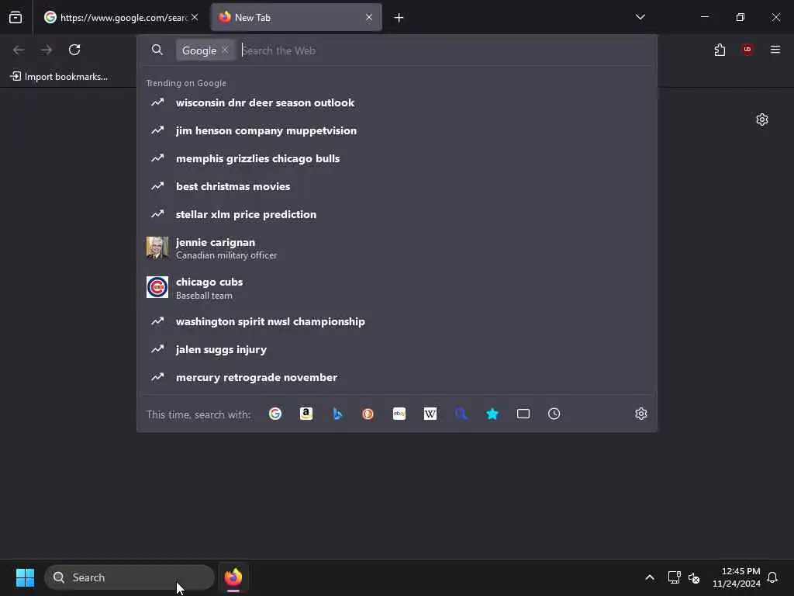Image resolution: width=794 pixels, height=596 pixels.
Task: Search this time with Amazon
Action: coord(306,414)
